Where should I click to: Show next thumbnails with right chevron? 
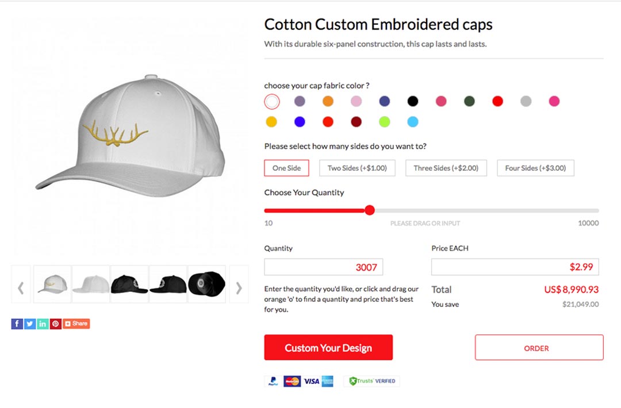(239, 288)
